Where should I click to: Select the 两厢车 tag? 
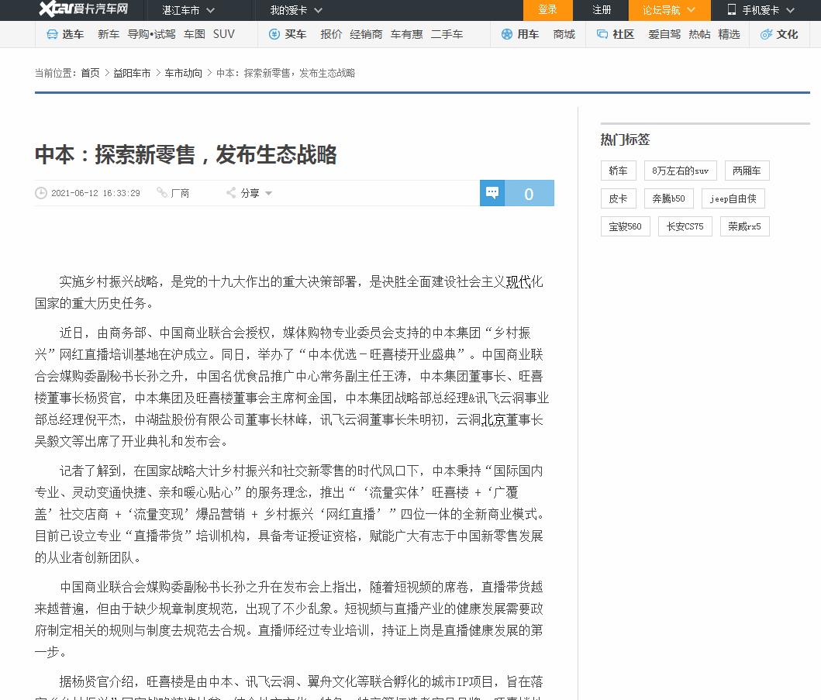747,171
